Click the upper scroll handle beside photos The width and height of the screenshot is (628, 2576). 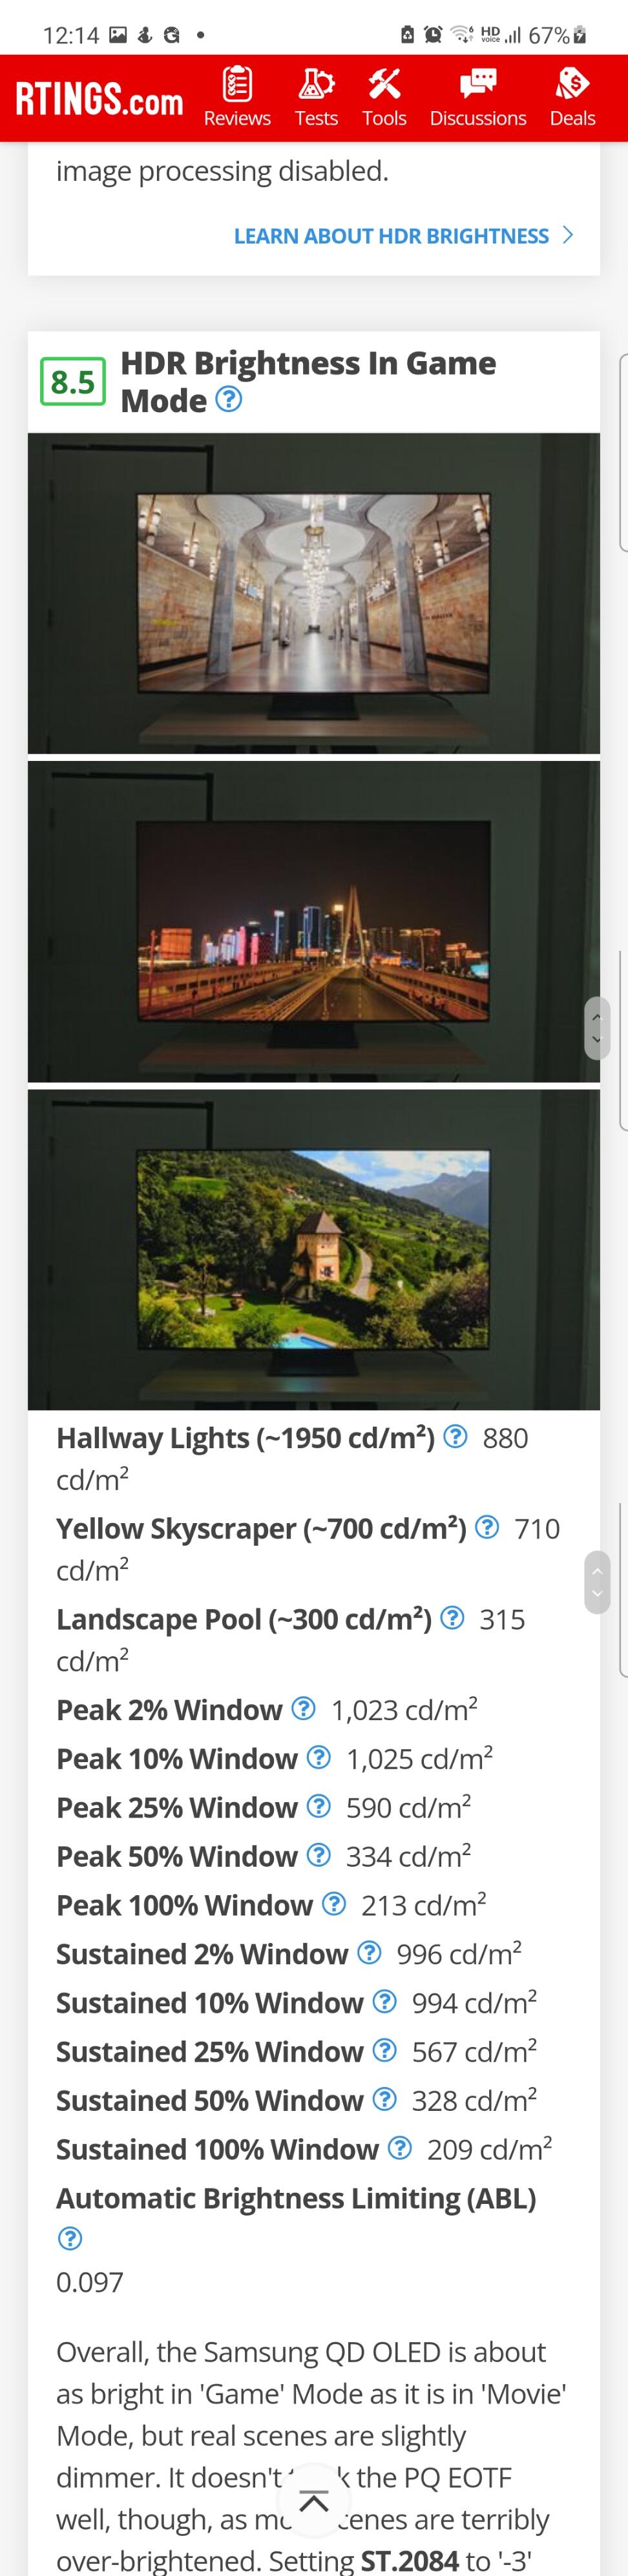(x=597, y=1028)
